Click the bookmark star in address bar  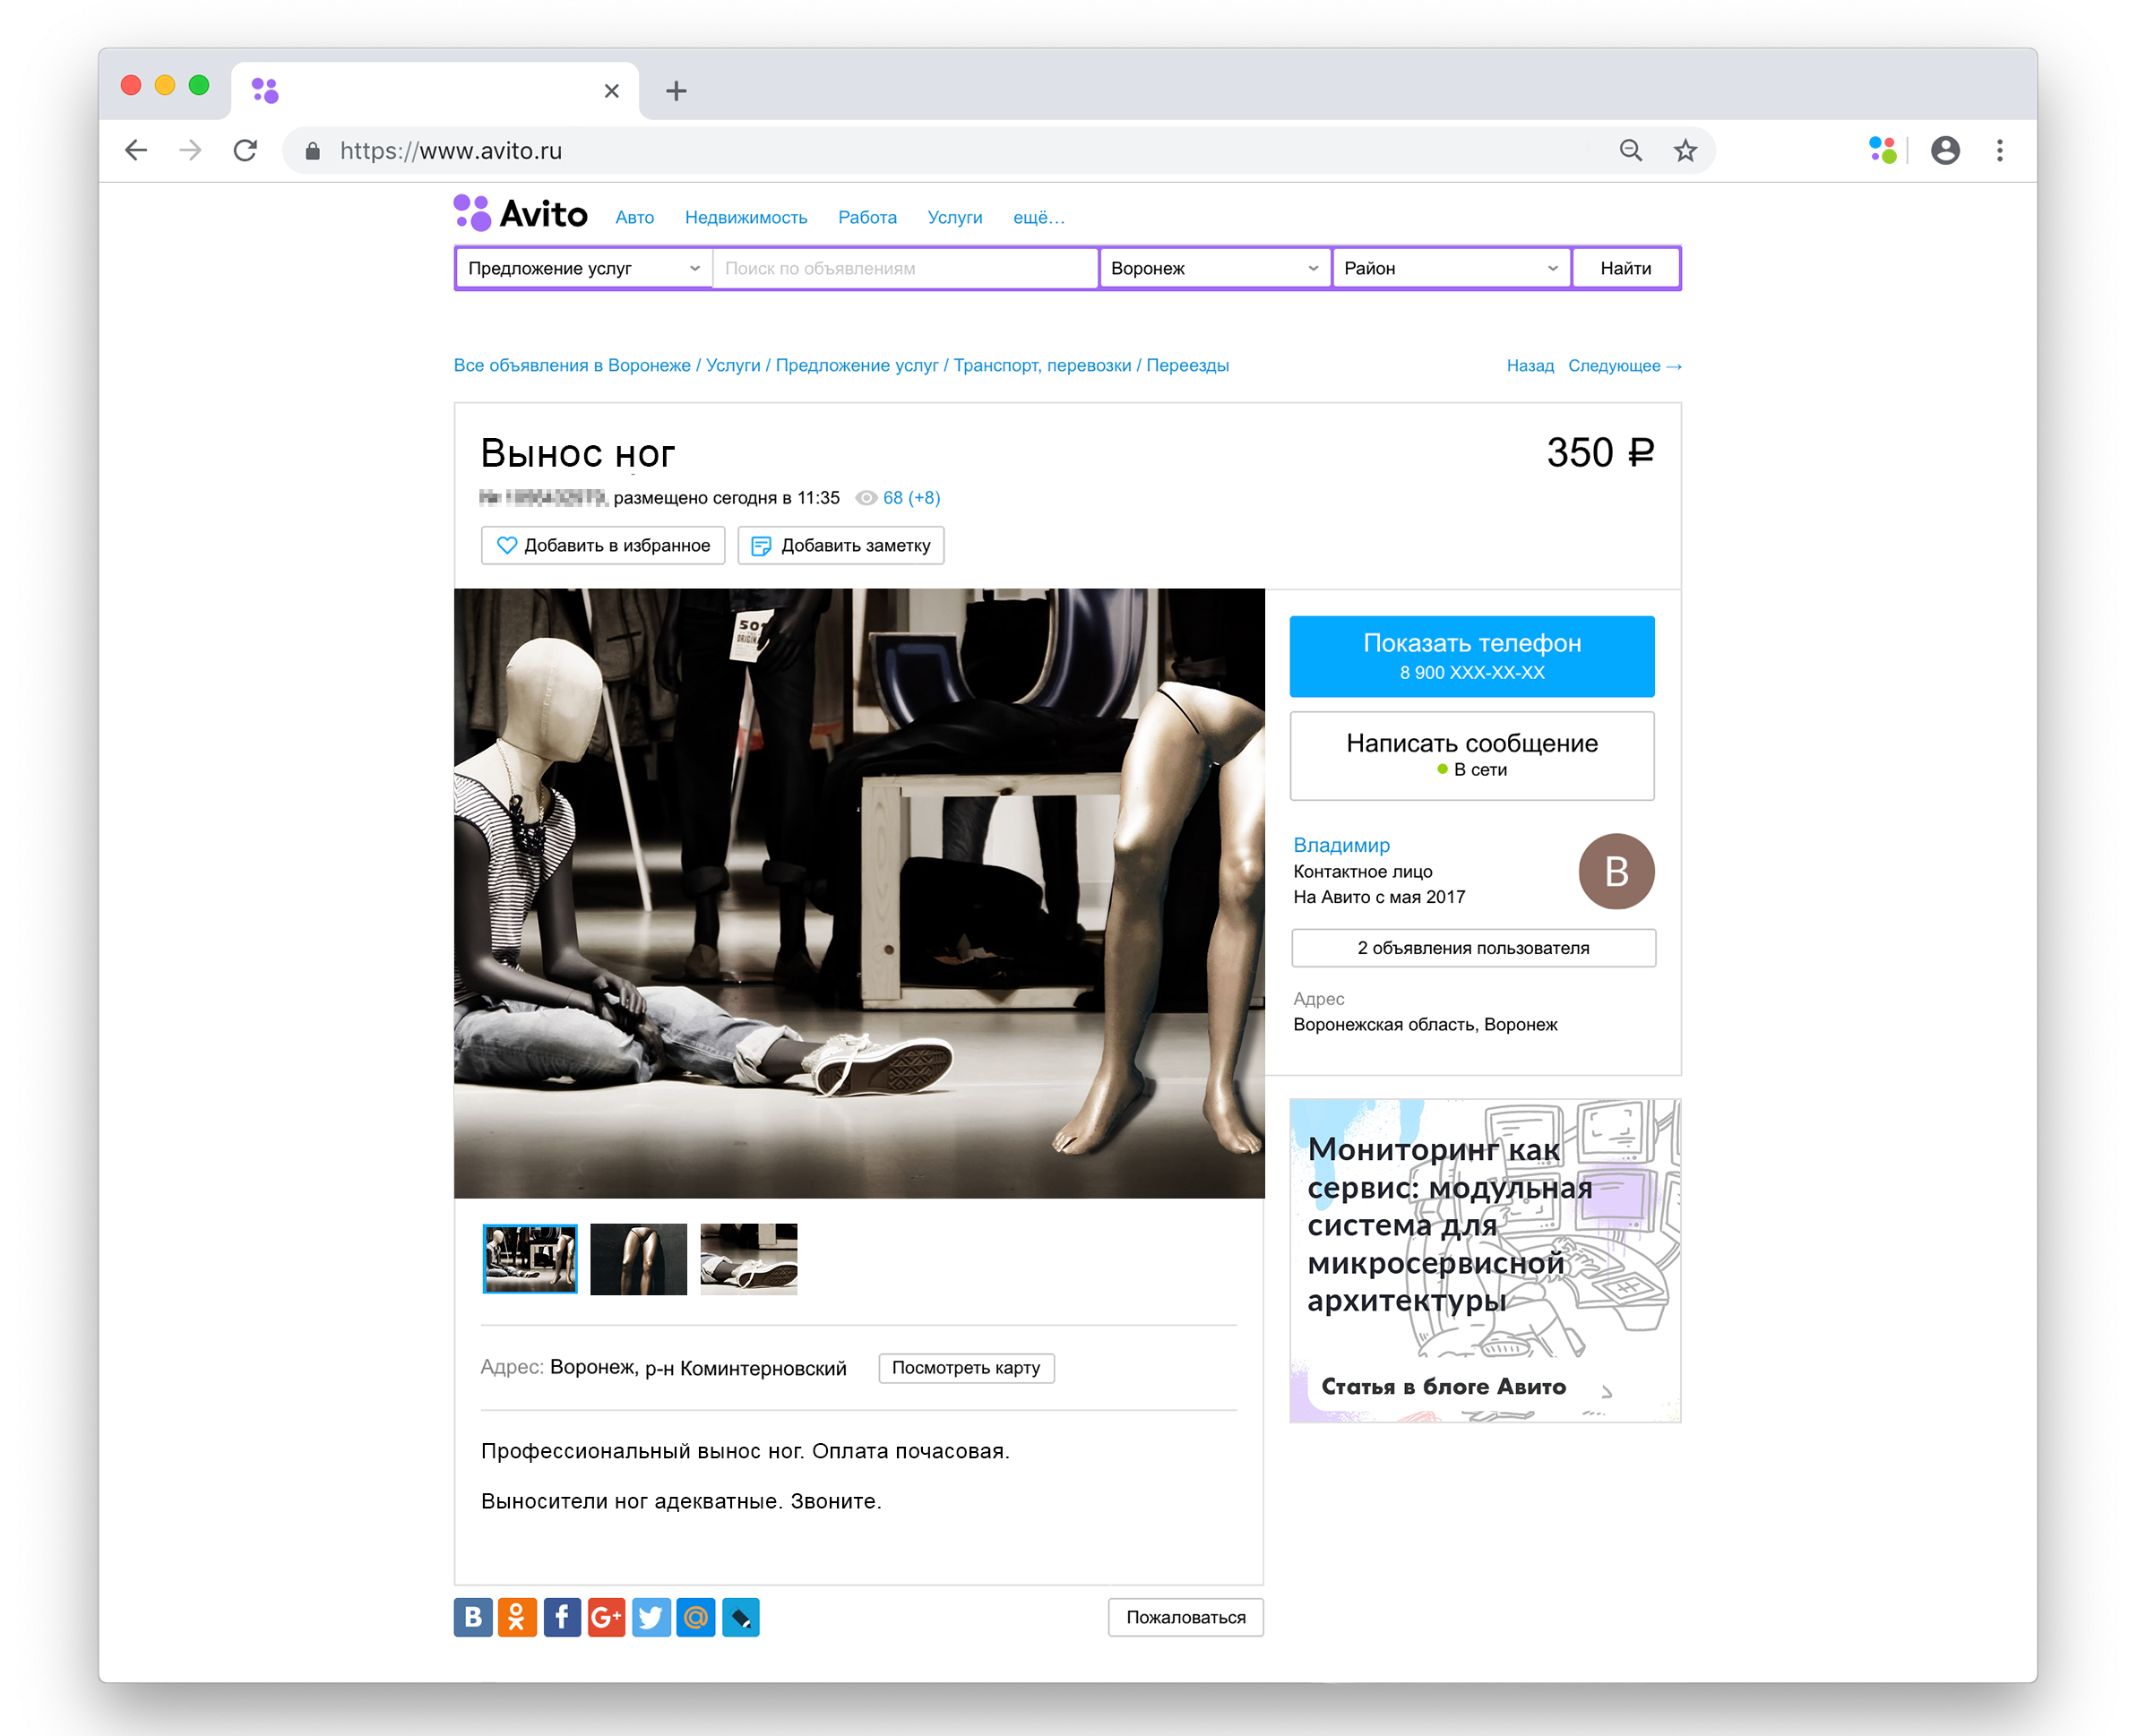click(x=1685, y=151)
